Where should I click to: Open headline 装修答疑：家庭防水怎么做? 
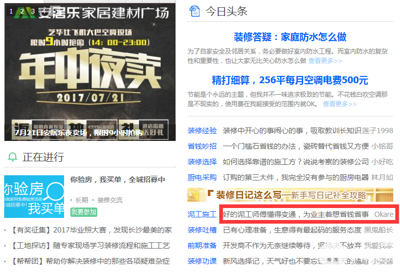pos(290,37)
